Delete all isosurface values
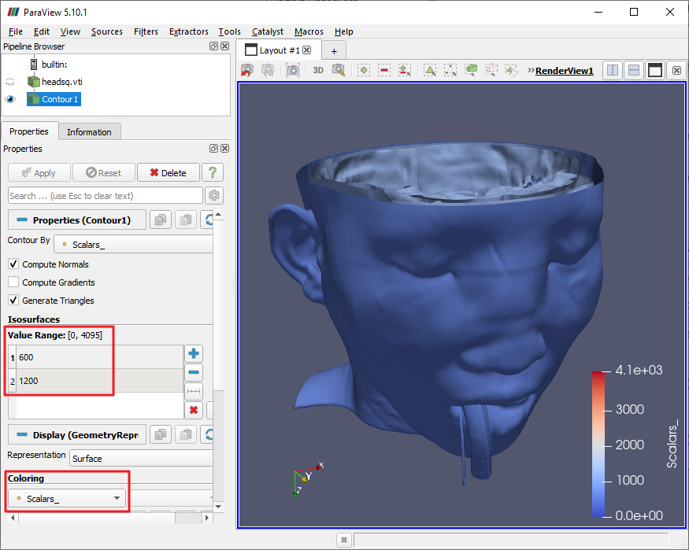 (x=193, y=410)
